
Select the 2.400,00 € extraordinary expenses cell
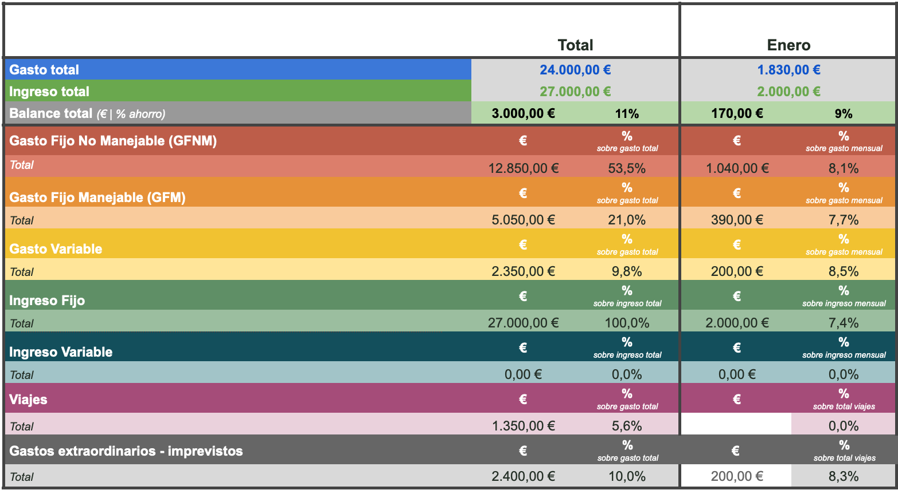click(x=523, y=476)
